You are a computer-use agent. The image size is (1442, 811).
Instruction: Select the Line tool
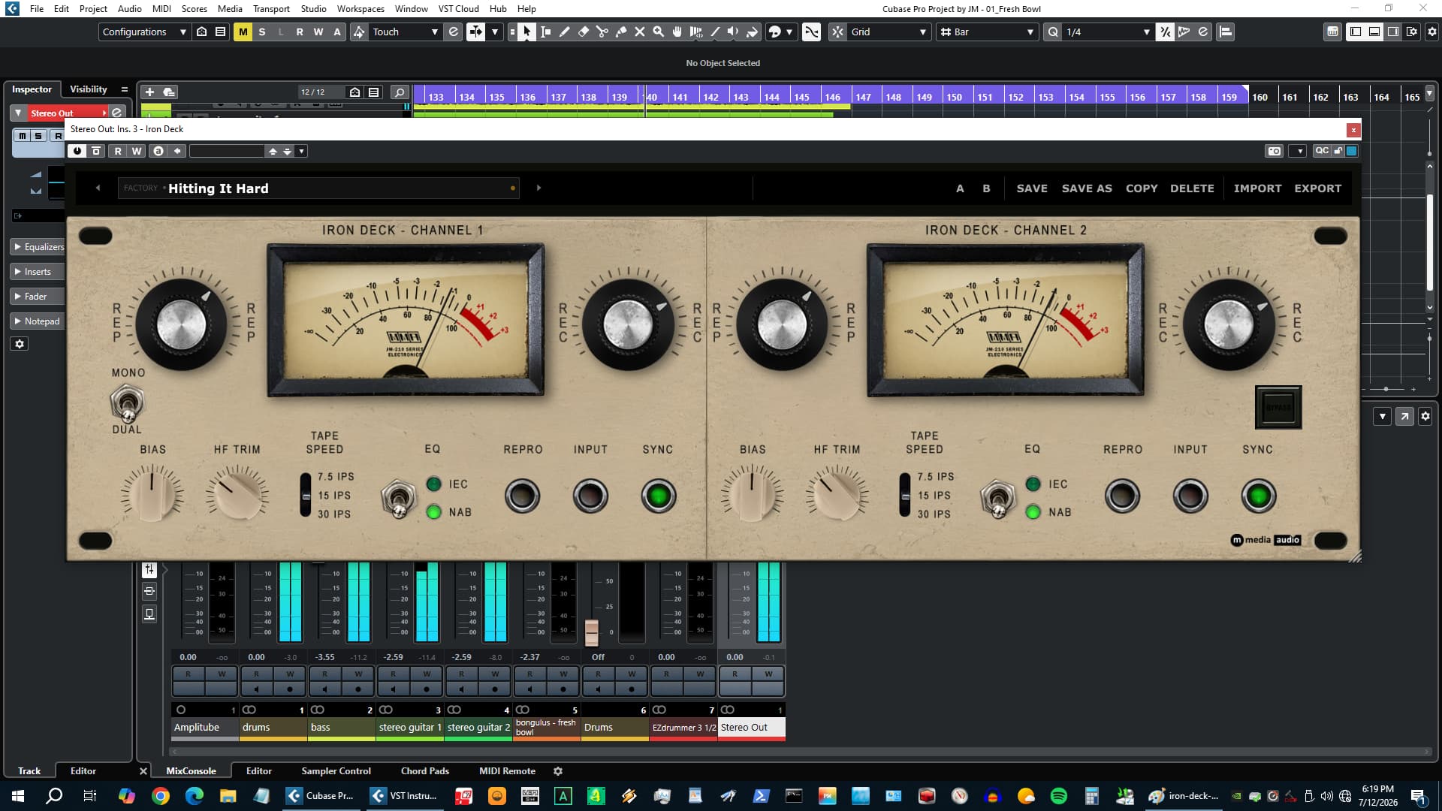(714, 32)
